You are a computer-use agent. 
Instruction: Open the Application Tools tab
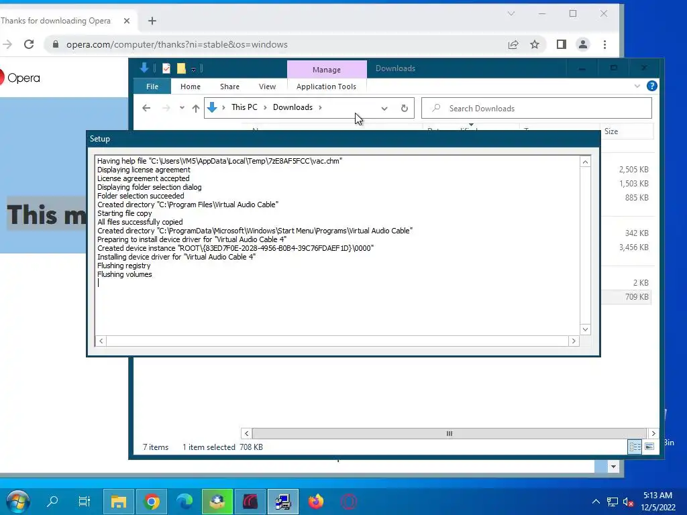pos(327,87)
